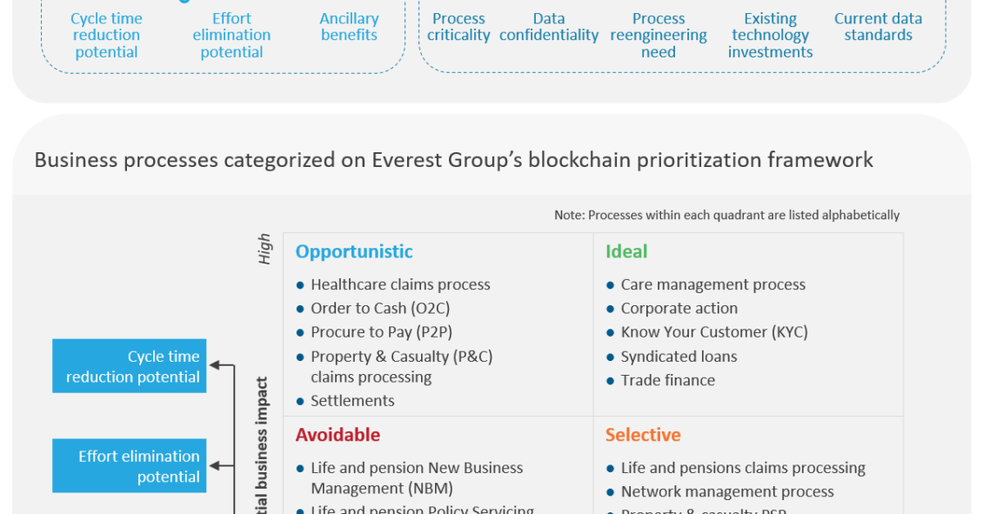Click 'Data confidentiality' label at top
Image resolution: width=983 pixels, height=514 pixels.
pyautogui.click(x=549, y=27)
